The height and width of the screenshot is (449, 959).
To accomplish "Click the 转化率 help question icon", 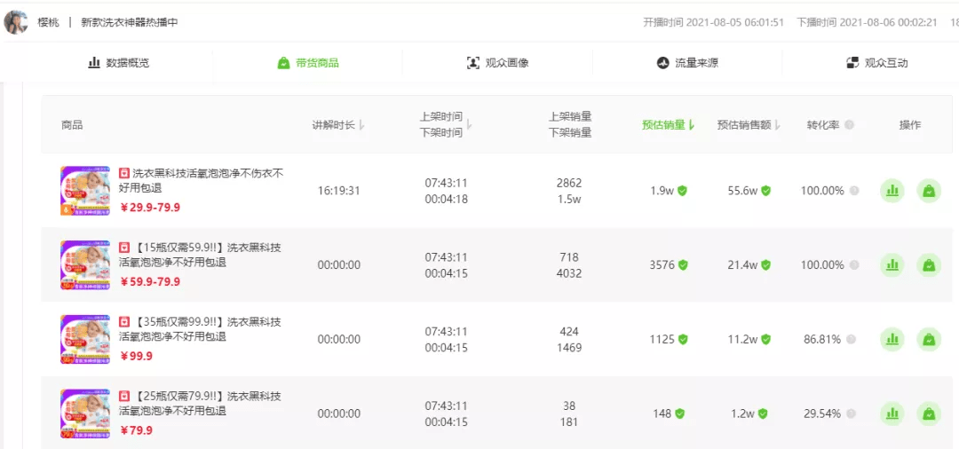I will click(849, 124).
